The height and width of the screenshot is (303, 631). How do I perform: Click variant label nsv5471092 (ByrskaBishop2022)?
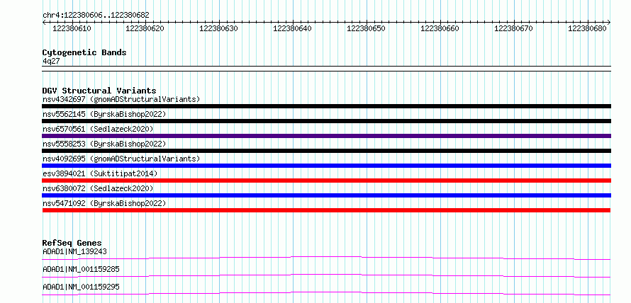[x=104, y=203]
